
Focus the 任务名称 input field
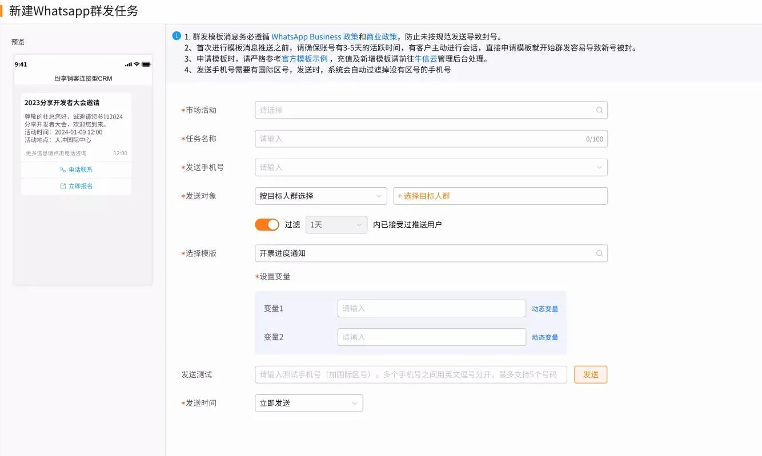[x=431, y=139]
